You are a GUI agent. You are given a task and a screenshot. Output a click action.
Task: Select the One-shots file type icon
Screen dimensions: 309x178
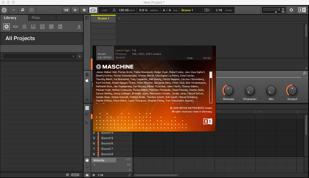[x=60, y=27]
